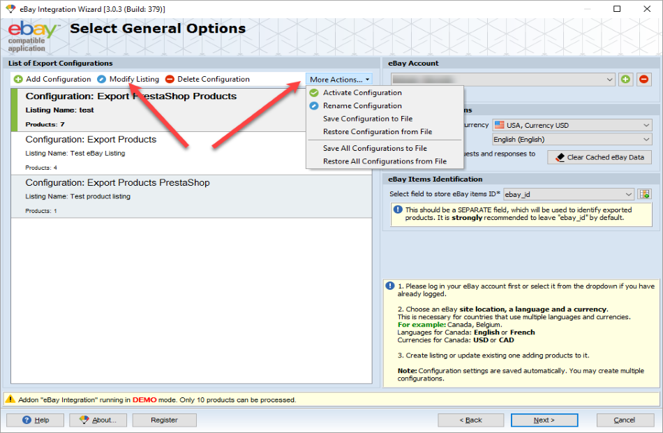This screenshot has width=663, height=433.
Task: Click the blue info icon beside login instructions
Action: pos(390,286)
